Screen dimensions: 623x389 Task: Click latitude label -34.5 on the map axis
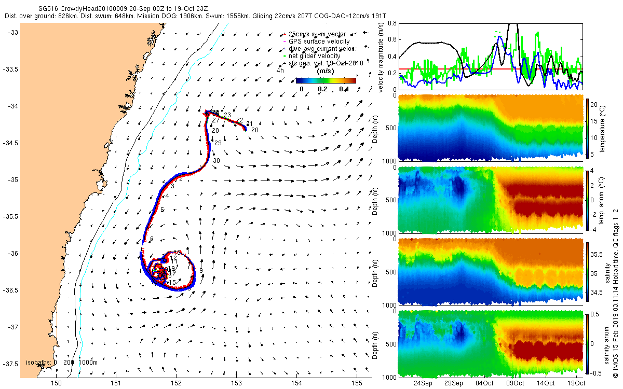pos(10,143)
